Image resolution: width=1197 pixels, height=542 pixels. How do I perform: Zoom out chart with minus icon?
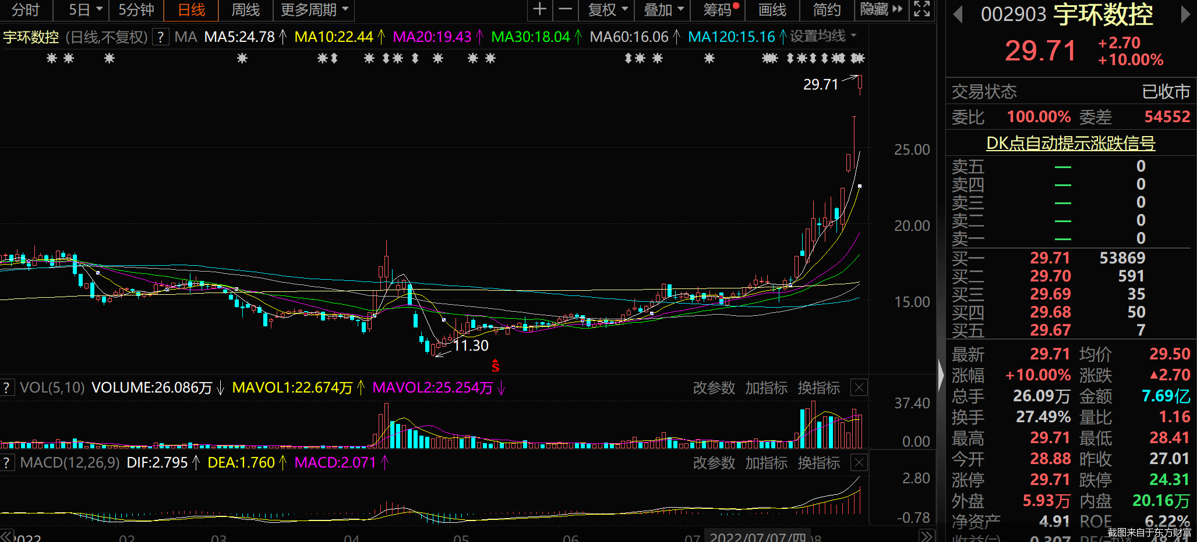tap(565, 9)
